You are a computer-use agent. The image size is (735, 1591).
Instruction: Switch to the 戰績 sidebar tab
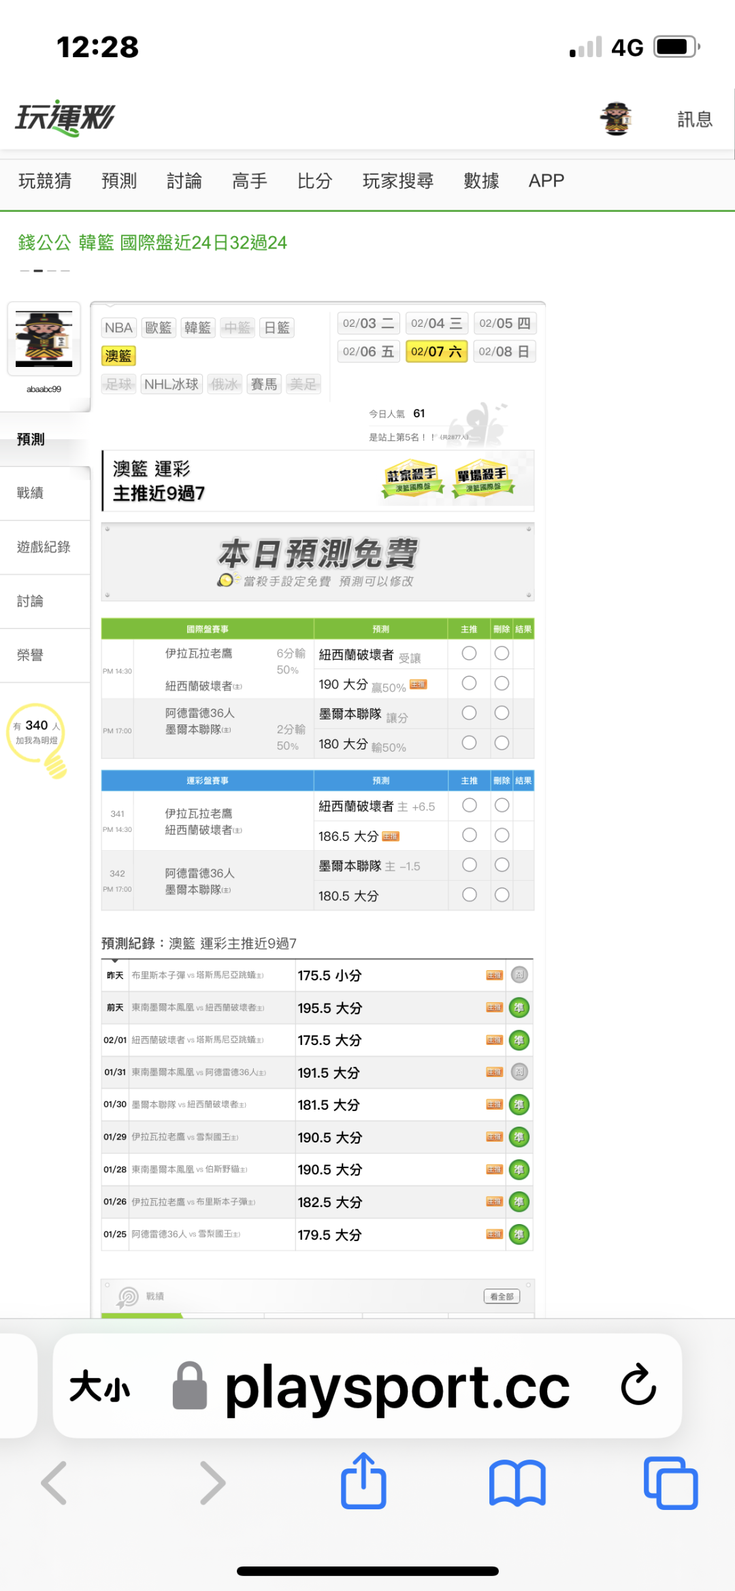point(31,493)
